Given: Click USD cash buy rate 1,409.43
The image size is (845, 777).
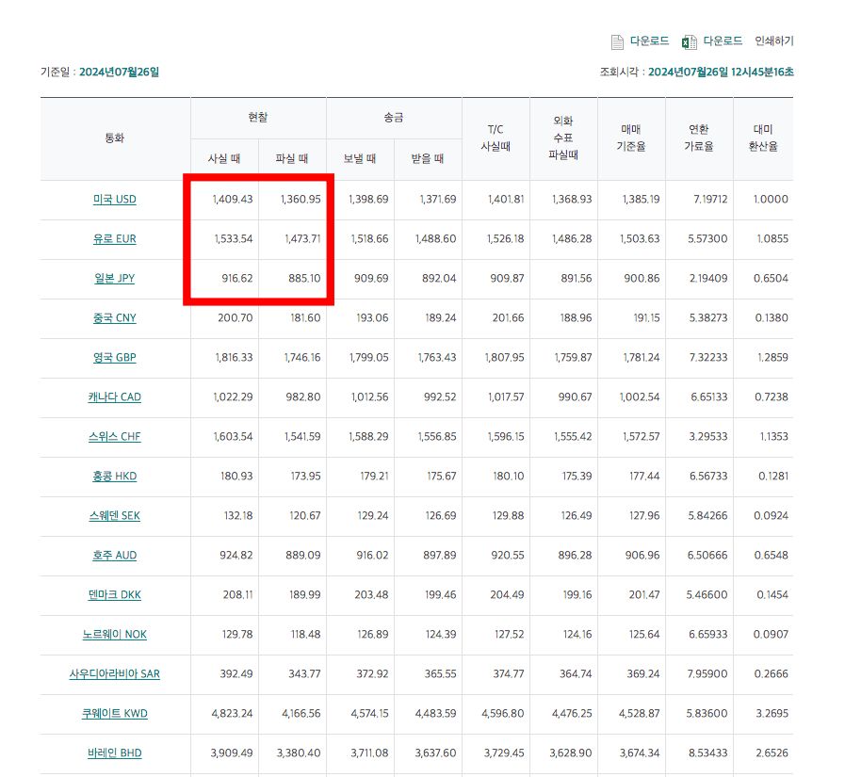Looking at the screenshot, I should [x=233, y=200].
